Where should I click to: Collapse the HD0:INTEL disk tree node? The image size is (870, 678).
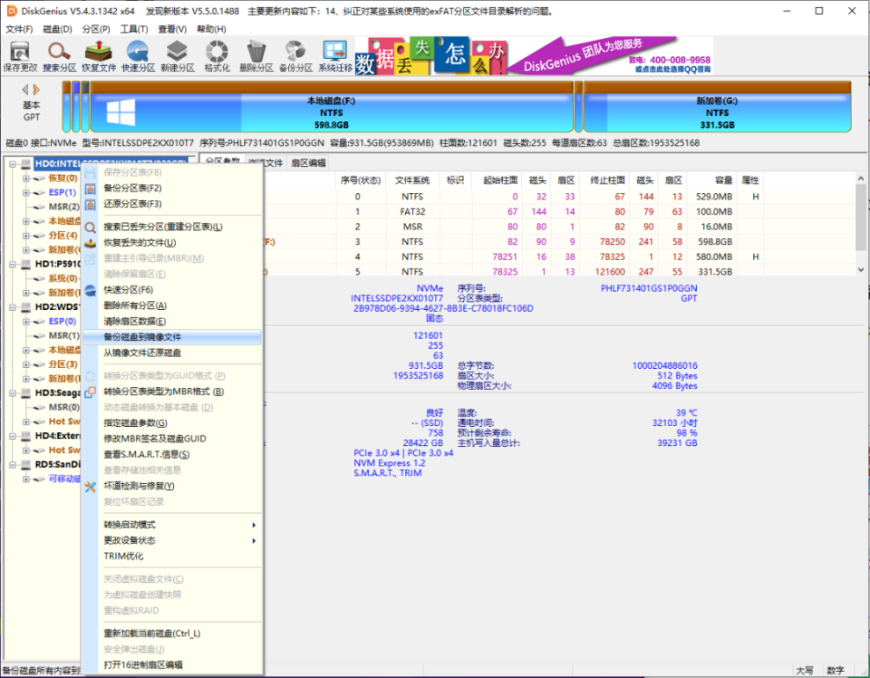pyautogui.click(x=12, y=164)
